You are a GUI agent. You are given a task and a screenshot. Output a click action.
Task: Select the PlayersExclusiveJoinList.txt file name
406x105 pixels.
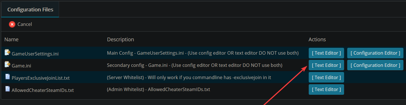click(41, 78)
